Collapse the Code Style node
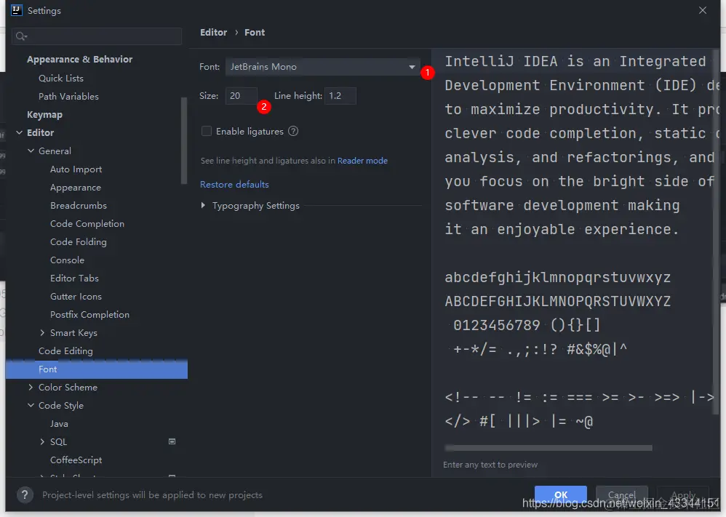This screenshot has height=517, width=726. click(31, 405)
